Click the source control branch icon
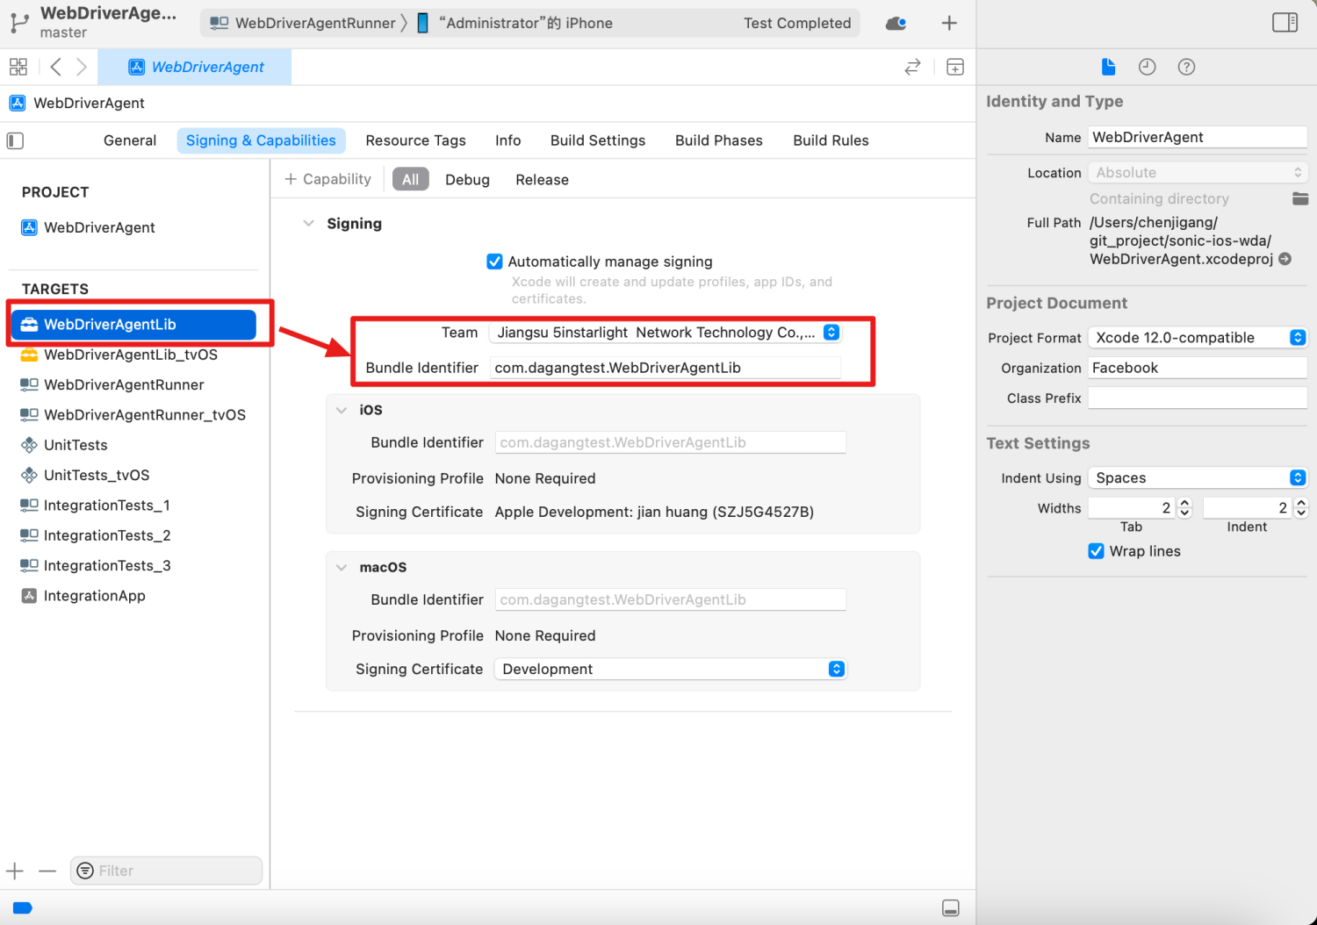Viewport: 1317px width, 925px height. [x=19, y=23]
